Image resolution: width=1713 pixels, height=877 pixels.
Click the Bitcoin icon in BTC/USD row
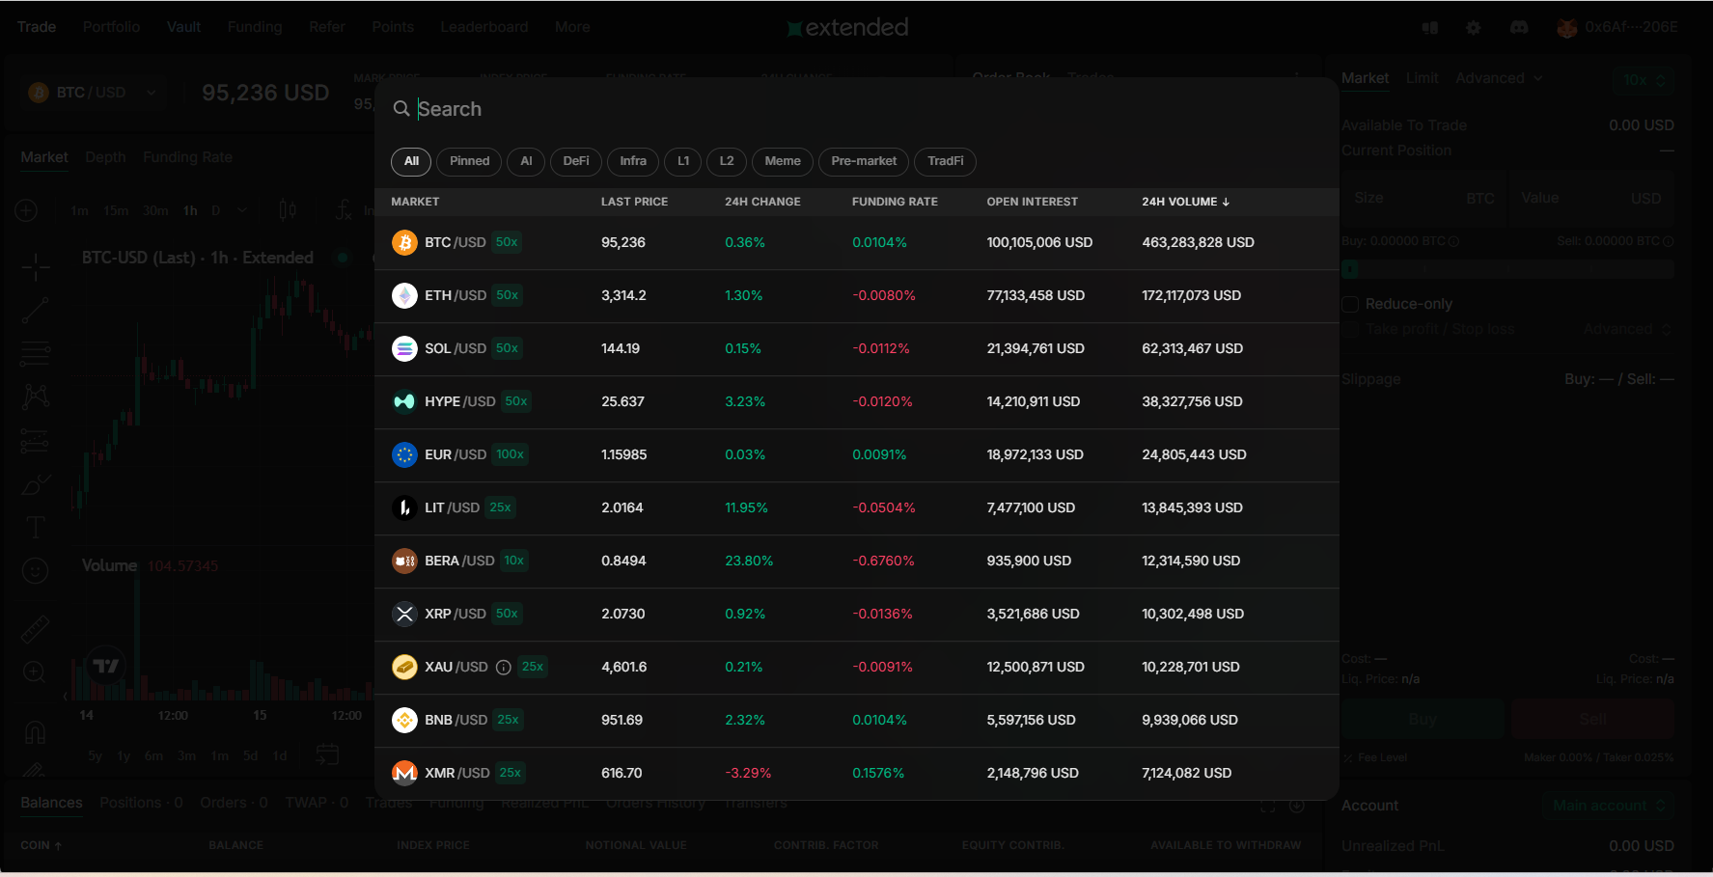404,243
